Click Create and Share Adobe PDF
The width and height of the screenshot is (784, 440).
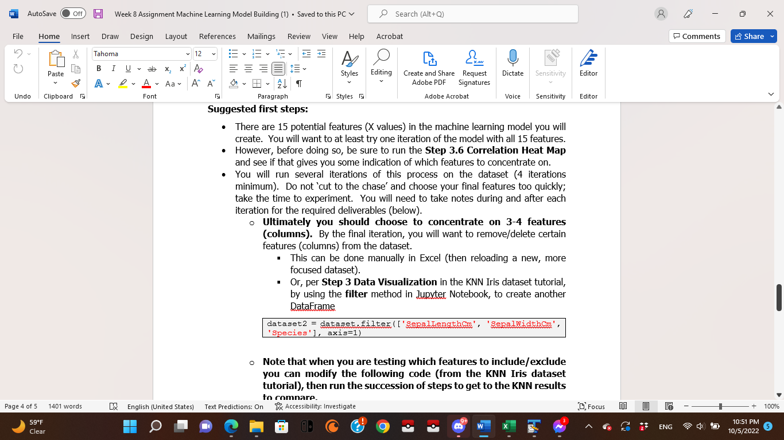point(429,68)
